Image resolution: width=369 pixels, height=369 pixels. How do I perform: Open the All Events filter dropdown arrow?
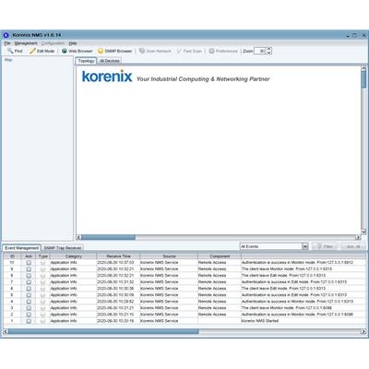pyautogui.click(x=304, y=246)
